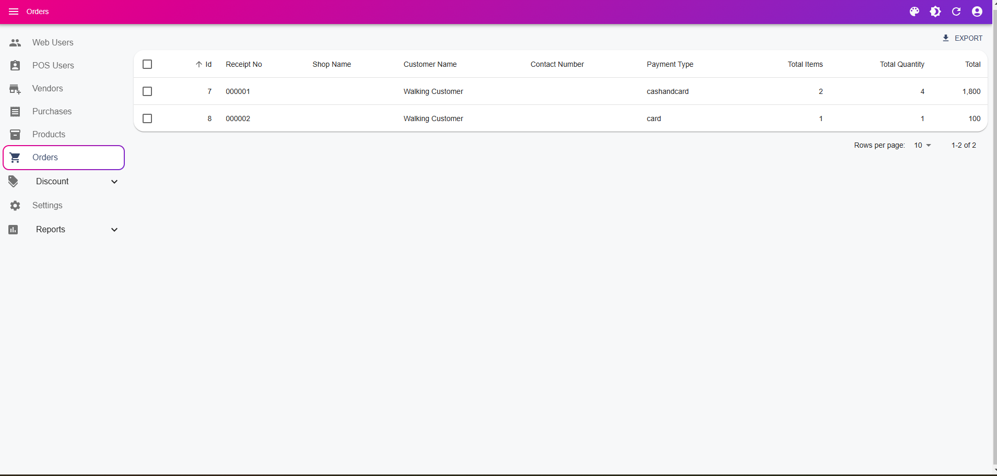Viewport: 997px width, 476px height.
Task: Click the receipt number 000002 cell
Action: [238, 118]
